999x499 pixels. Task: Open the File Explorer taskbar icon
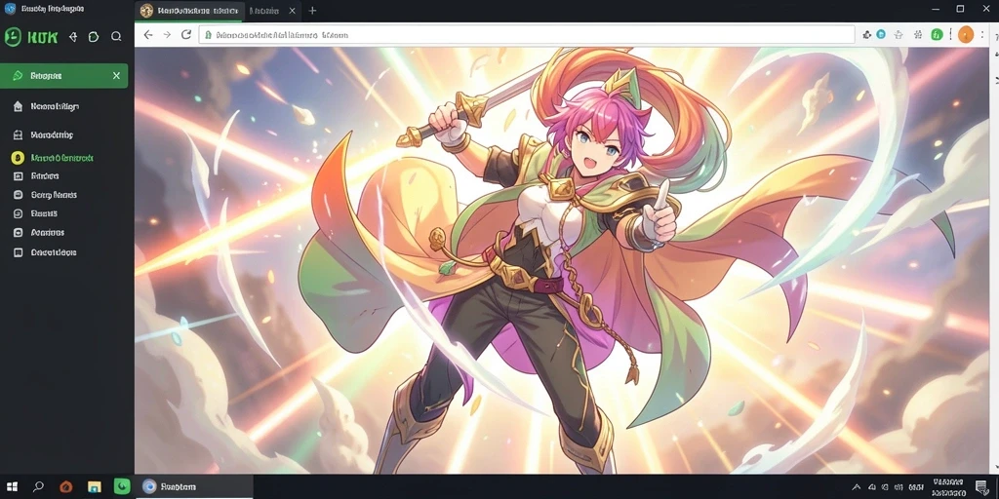(95, 487)
